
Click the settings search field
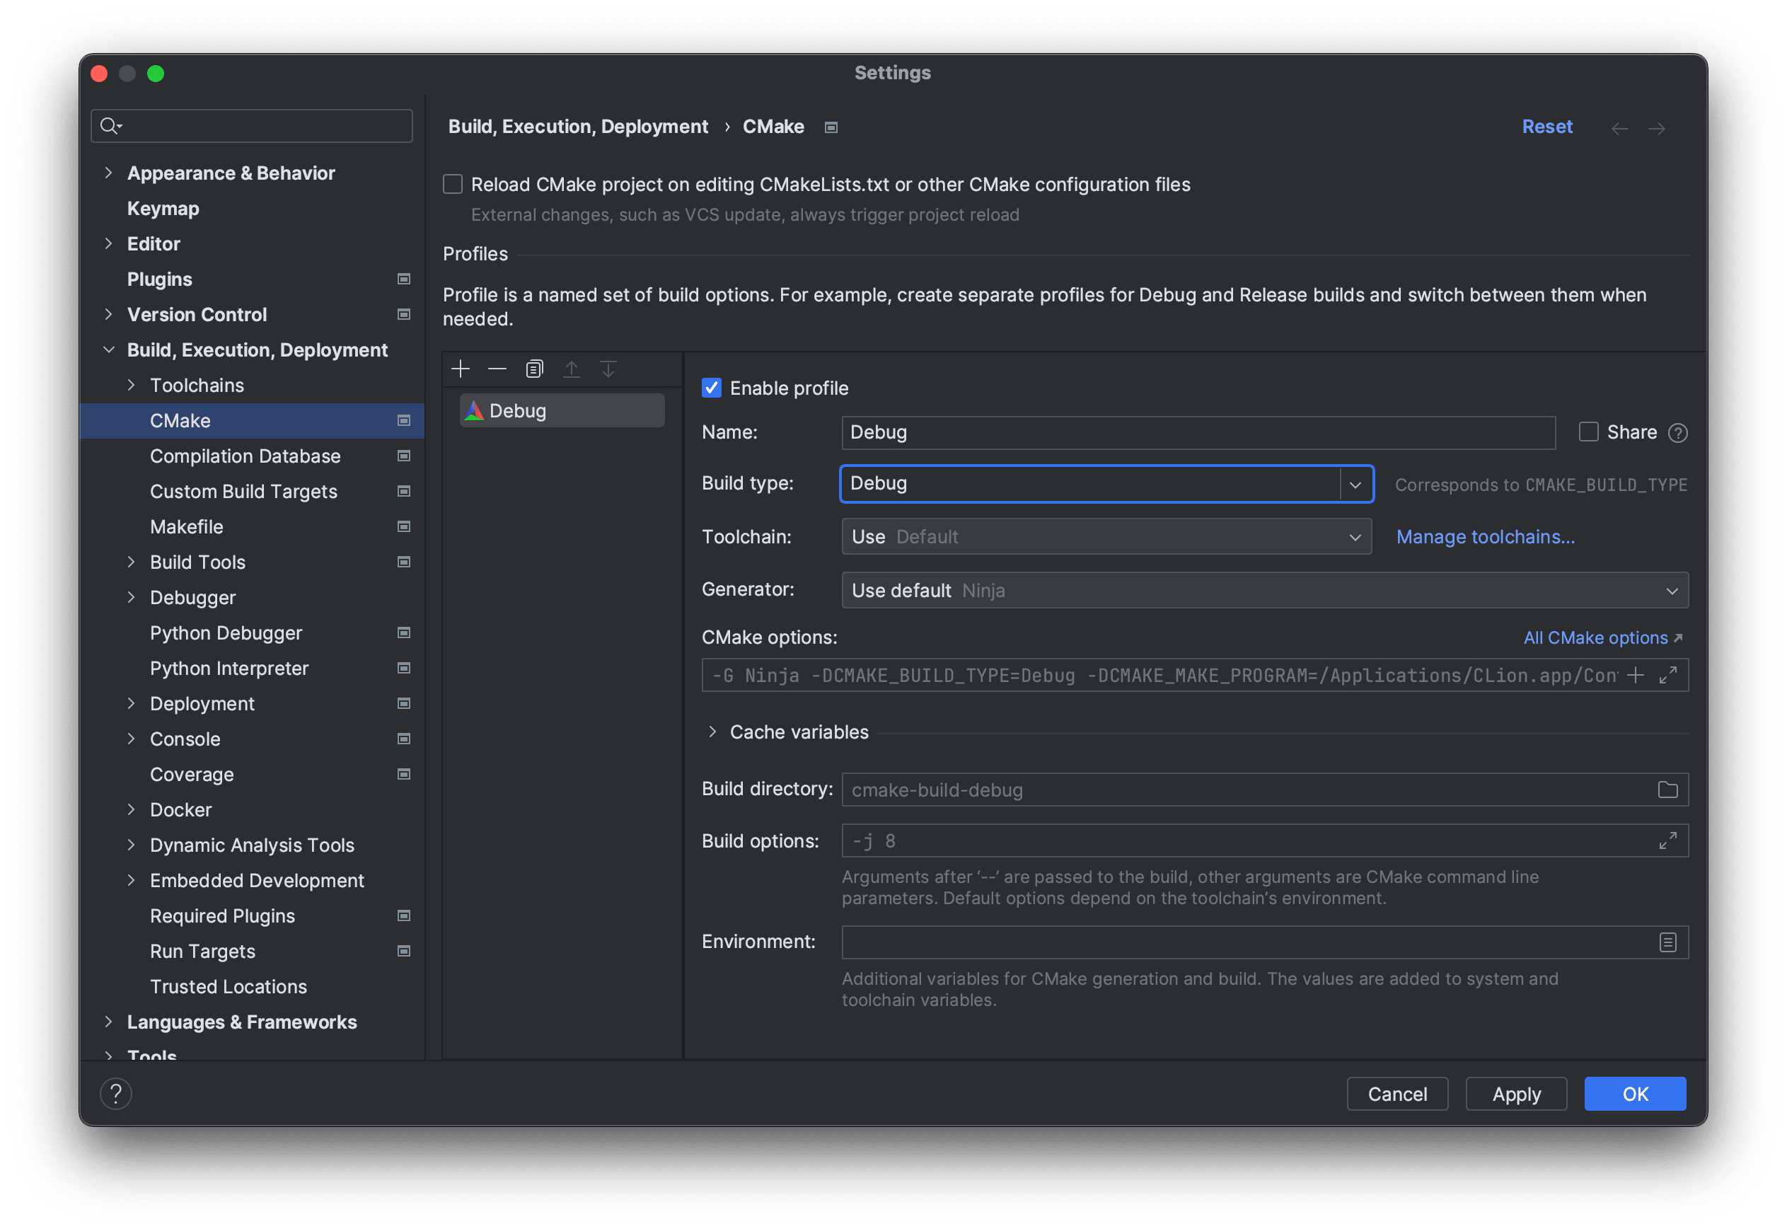coord(251,125)
